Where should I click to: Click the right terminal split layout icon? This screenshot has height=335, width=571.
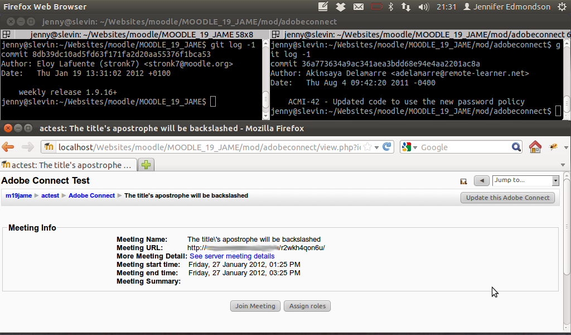(275, 34)
